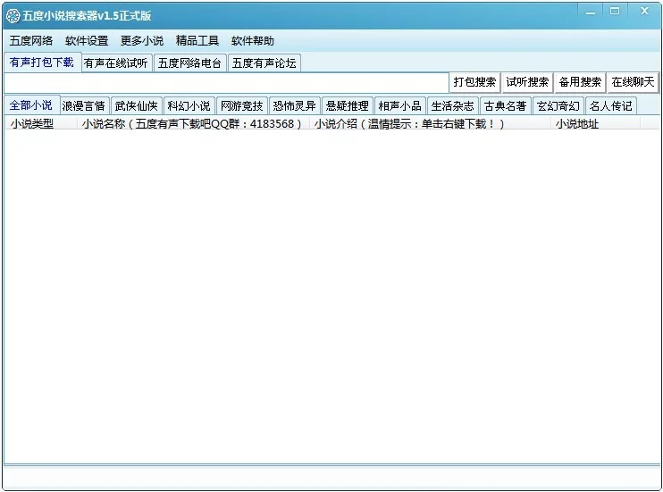Open the 更多小说 menu
This screenshot has width=663, height=492.
pyautogui.click(x=142, y=40)
